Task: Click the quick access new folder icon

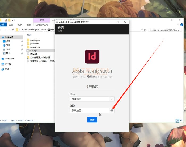Action: click(9, 20)
